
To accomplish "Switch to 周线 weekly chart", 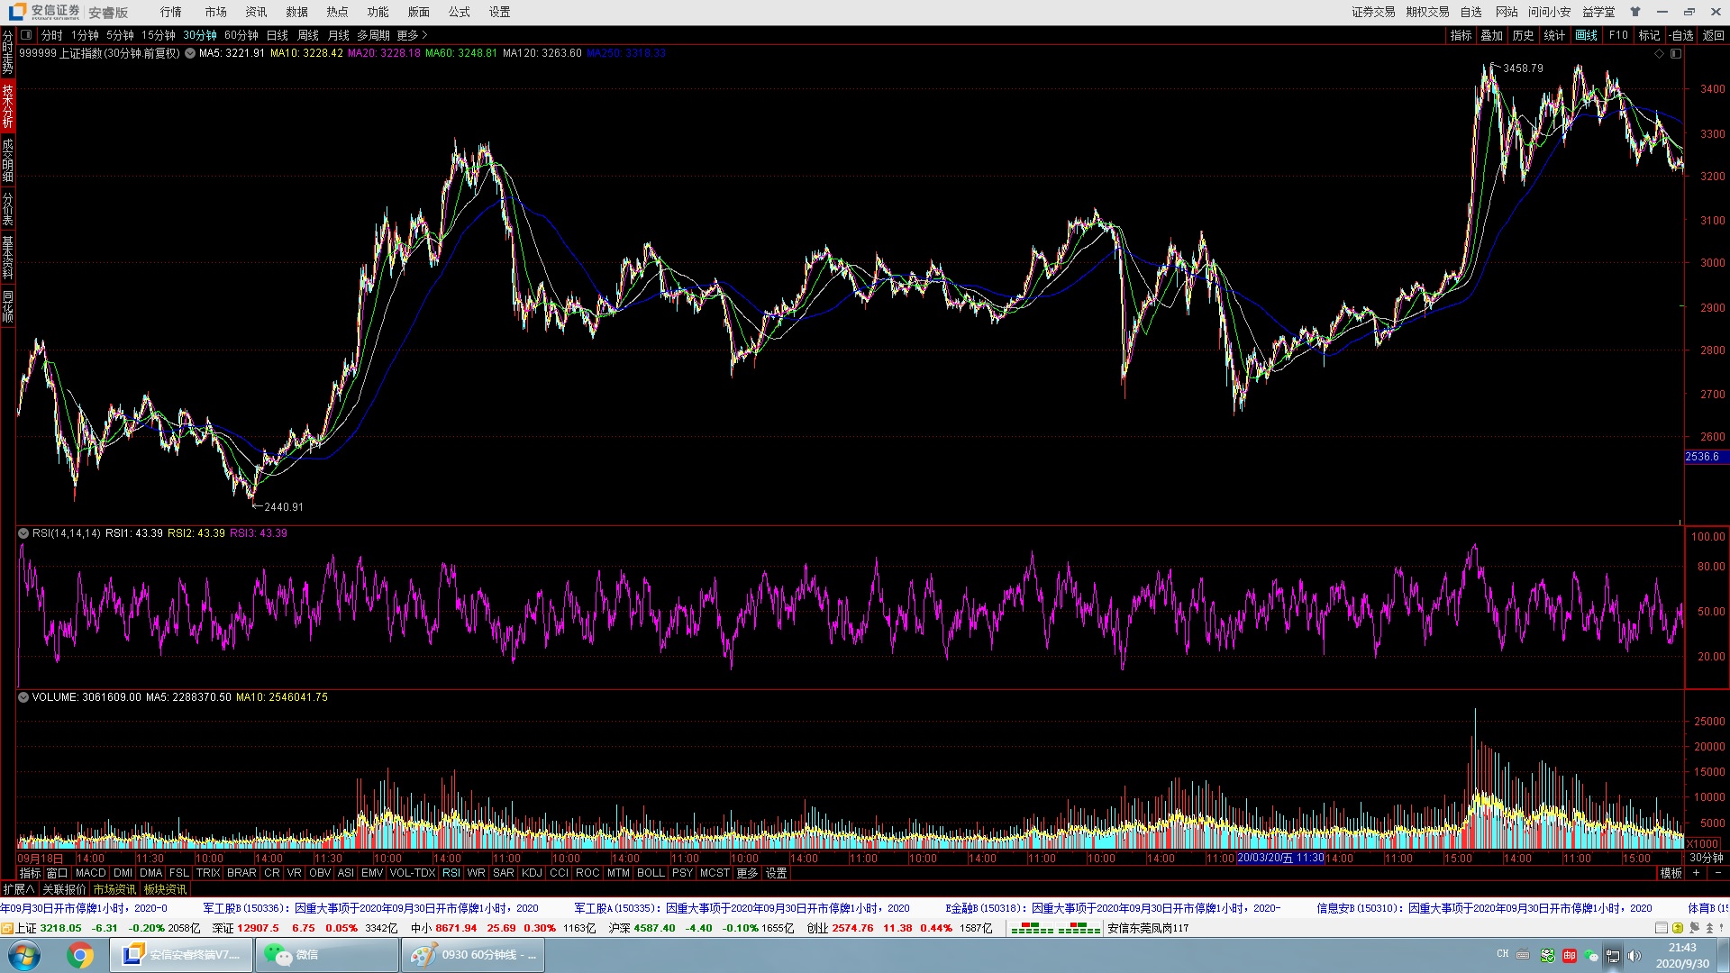I will pos(308,35).
